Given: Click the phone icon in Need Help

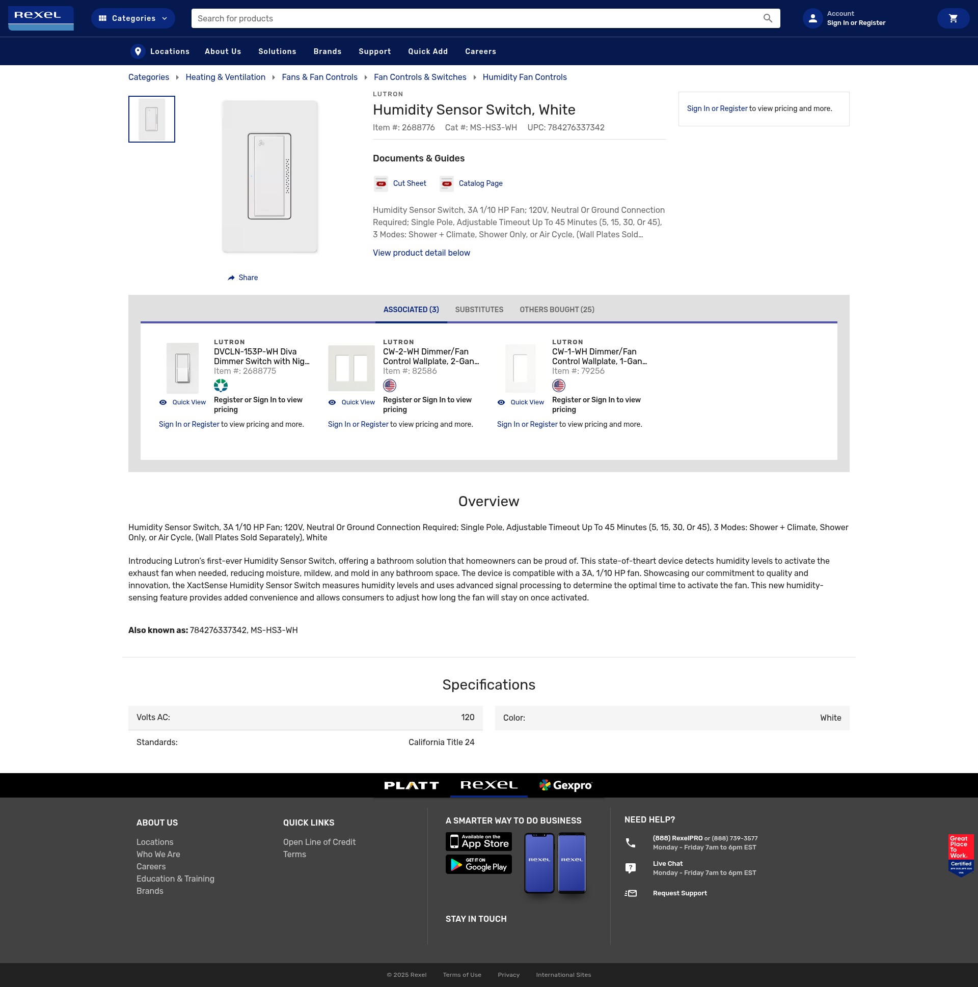Looking at the screenshot, I should pyautogui.click(x=631, y=843).
